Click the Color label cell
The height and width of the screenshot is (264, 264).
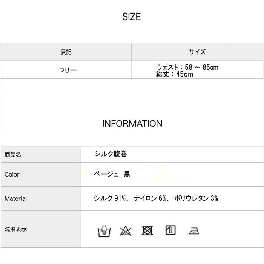coord(41,174)
